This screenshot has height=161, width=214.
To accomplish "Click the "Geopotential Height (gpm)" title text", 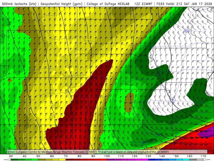I will tap(62, 4).
